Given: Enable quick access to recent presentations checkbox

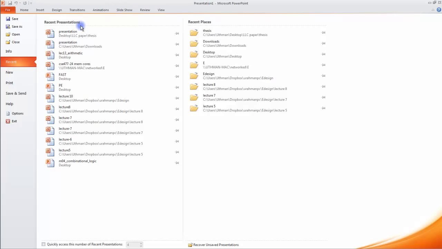Looking at the screenshot, I should click(44, 245).
